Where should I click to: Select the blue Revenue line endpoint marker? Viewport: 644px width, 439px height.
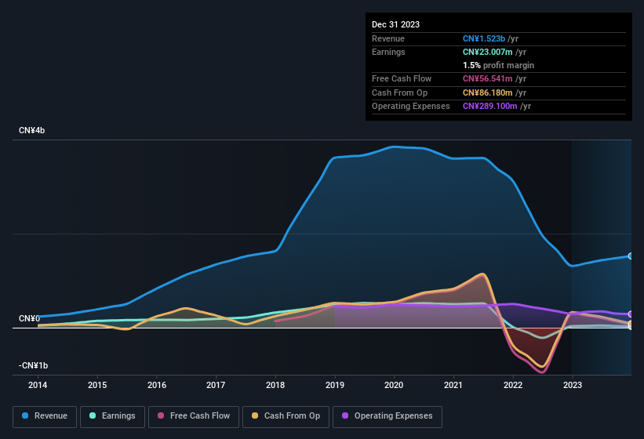(x=630, y=256)
